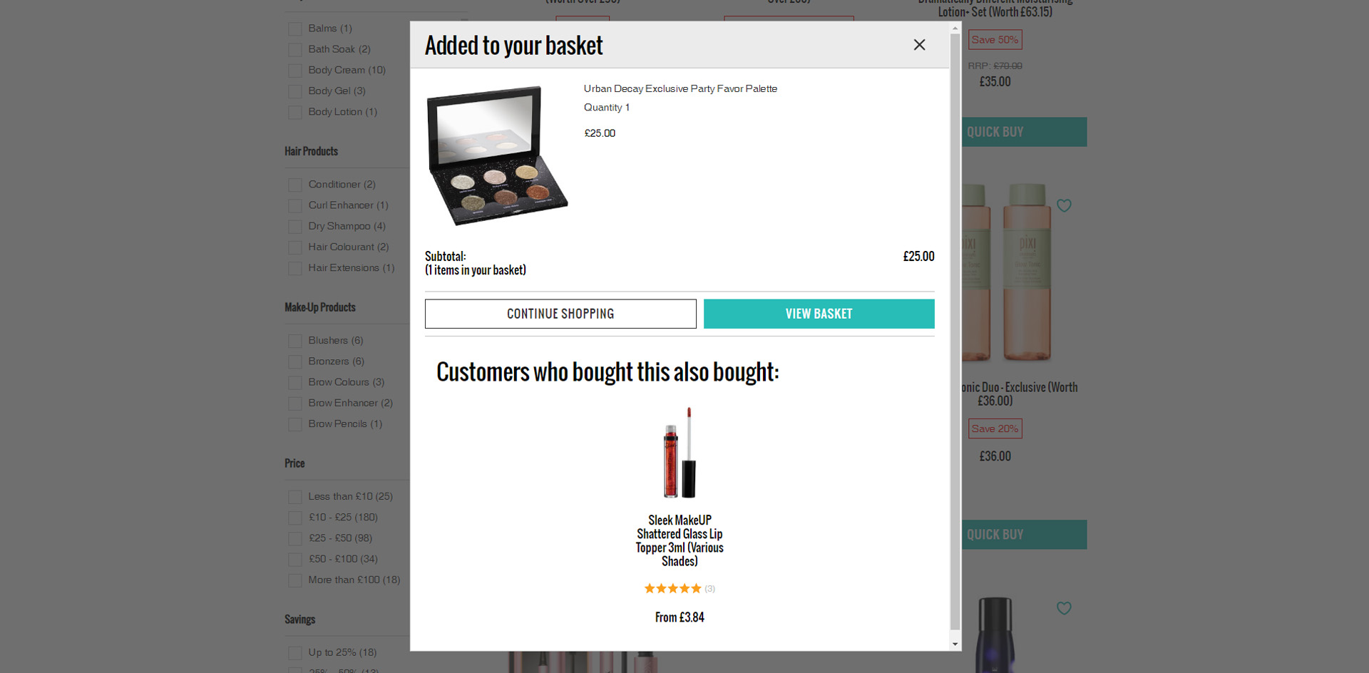Screen dimensions: 1369x673
Task: Enable the Bronzers filter checkbox
Action: (x=294, y=362)
